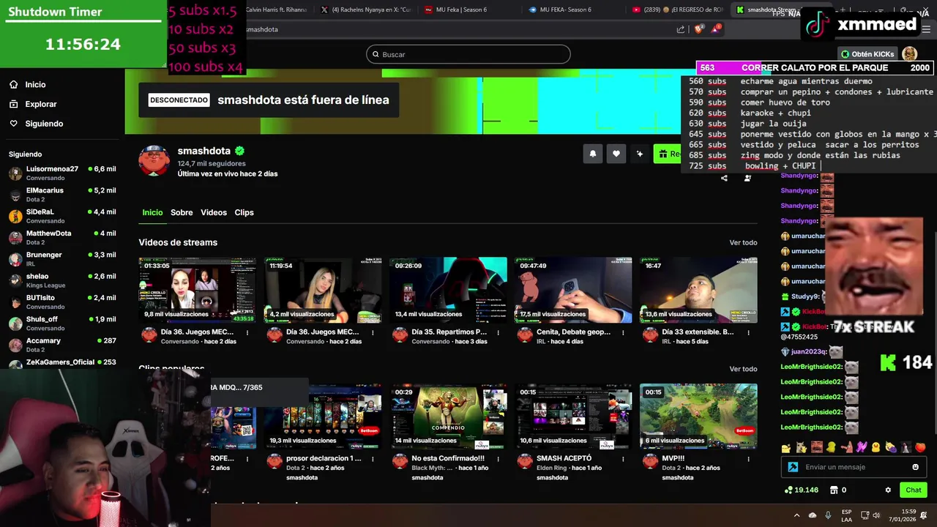Click the smashdota channel avatar
937x527 pixels.
coord(154,160)
